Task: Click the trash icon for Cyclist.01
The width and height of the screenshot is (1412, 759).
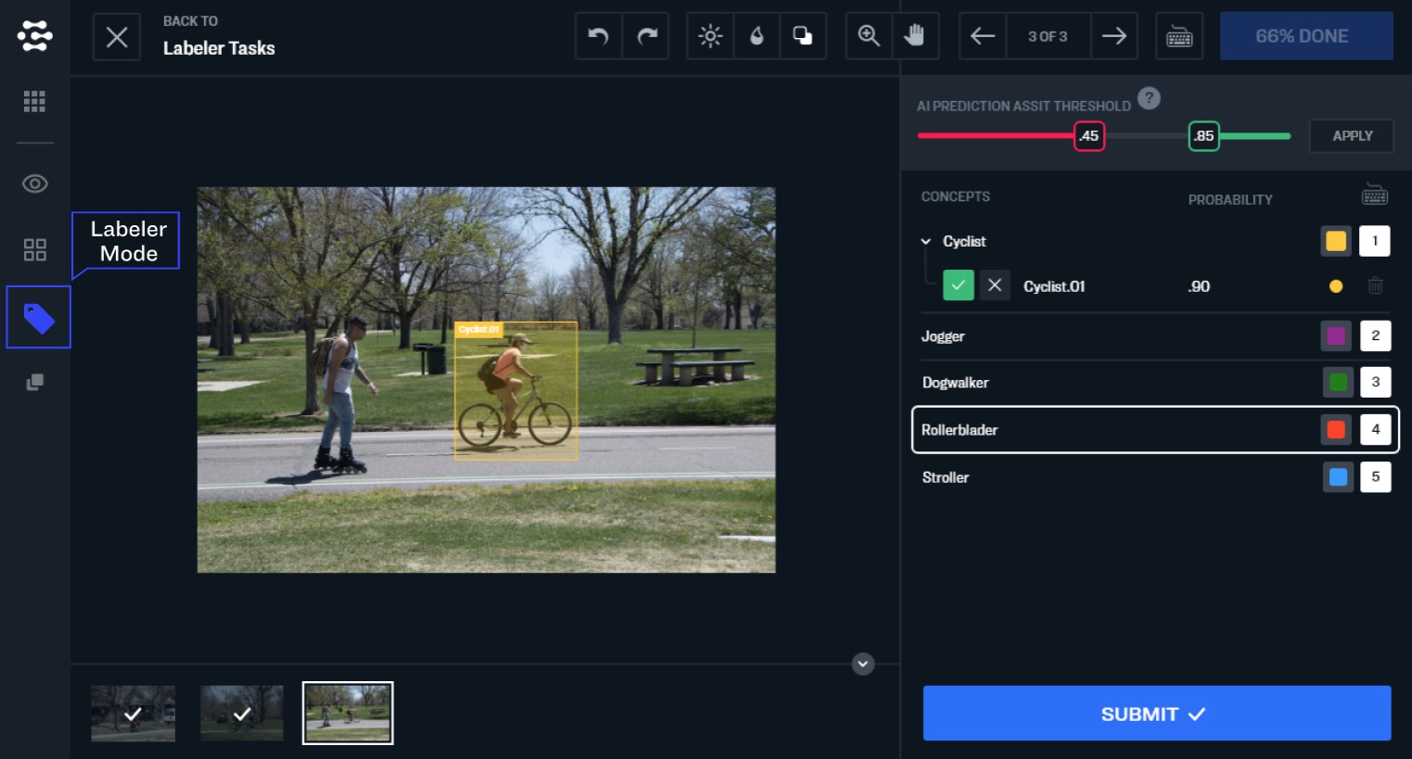Action: point(1375,286)
